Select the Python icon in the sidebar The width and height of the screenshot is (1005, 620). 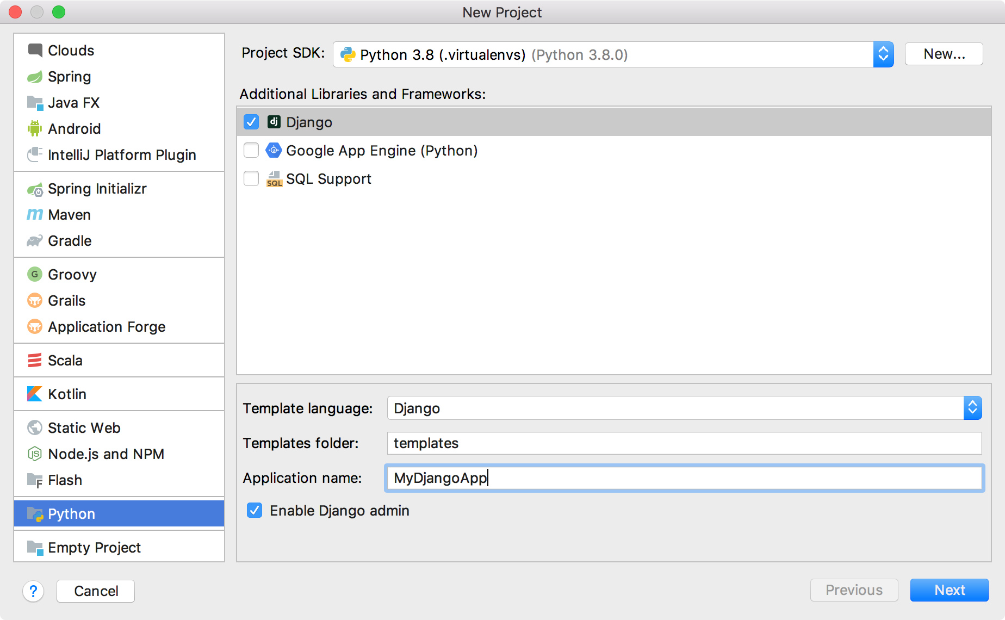click(x=34, y=513)
